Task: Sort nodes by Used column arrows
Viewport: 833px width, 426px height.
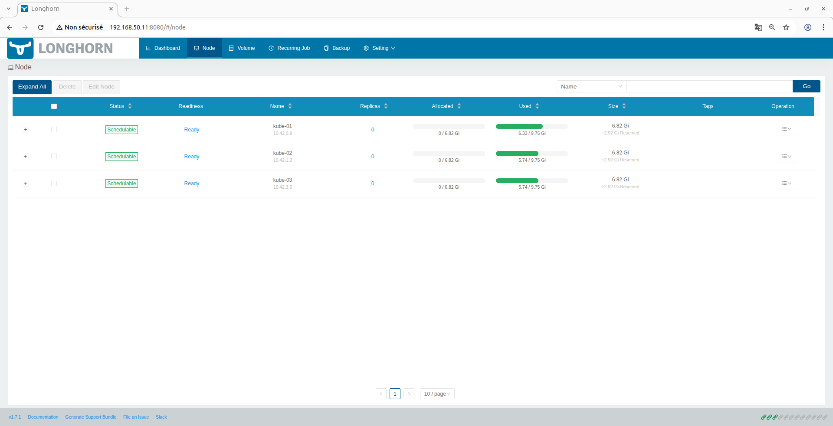Action: (x=537, y=106)
